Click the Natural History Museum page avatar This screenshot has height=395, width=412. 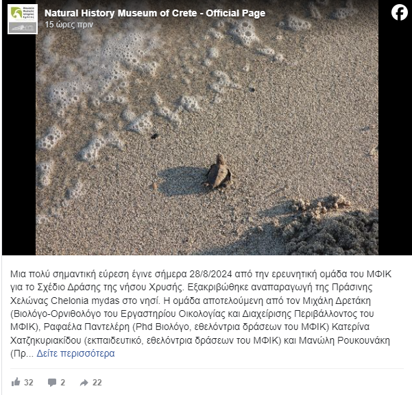(x=23, y=19)
